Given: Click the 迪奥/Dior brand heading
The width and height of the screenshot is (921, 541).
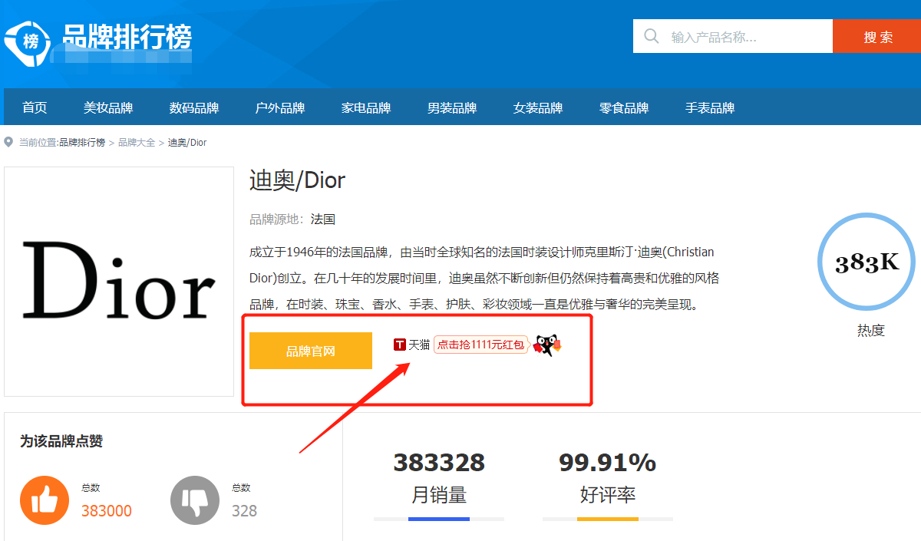Looking at the screenshot, I should (298, 180).
